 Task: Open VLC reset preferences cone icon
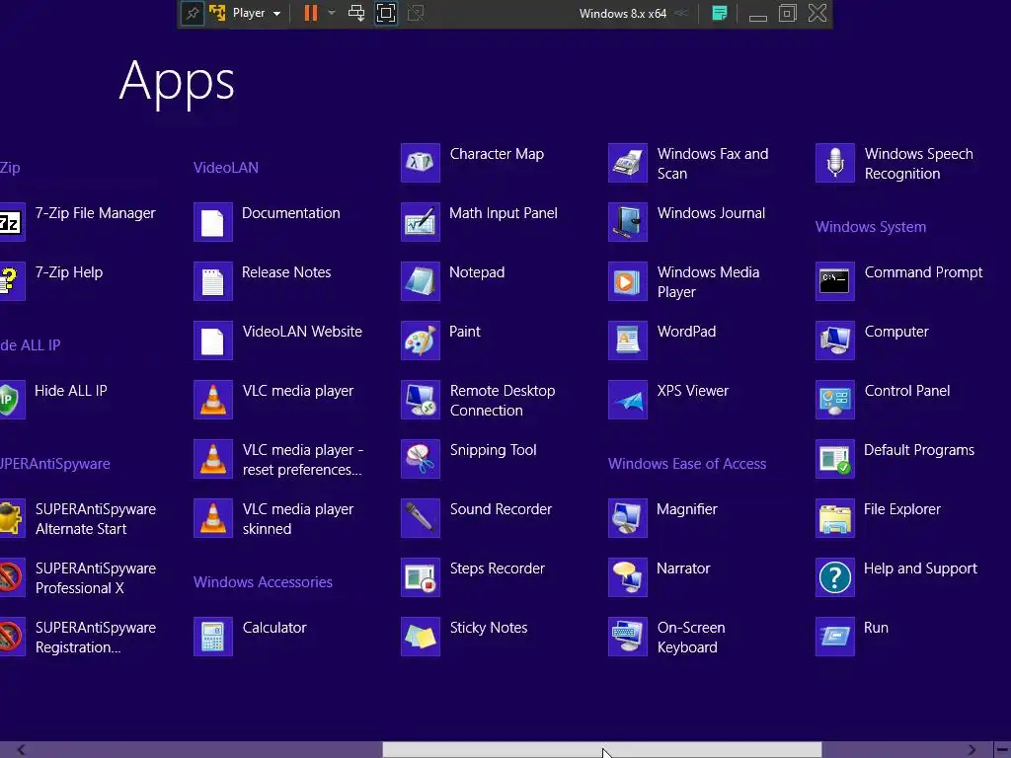tap(213, 459)
